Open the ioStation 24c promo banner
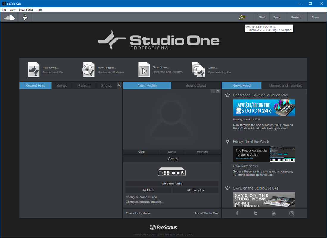Image resolution: width=327 pixels, height=238 pixels. 264,107
